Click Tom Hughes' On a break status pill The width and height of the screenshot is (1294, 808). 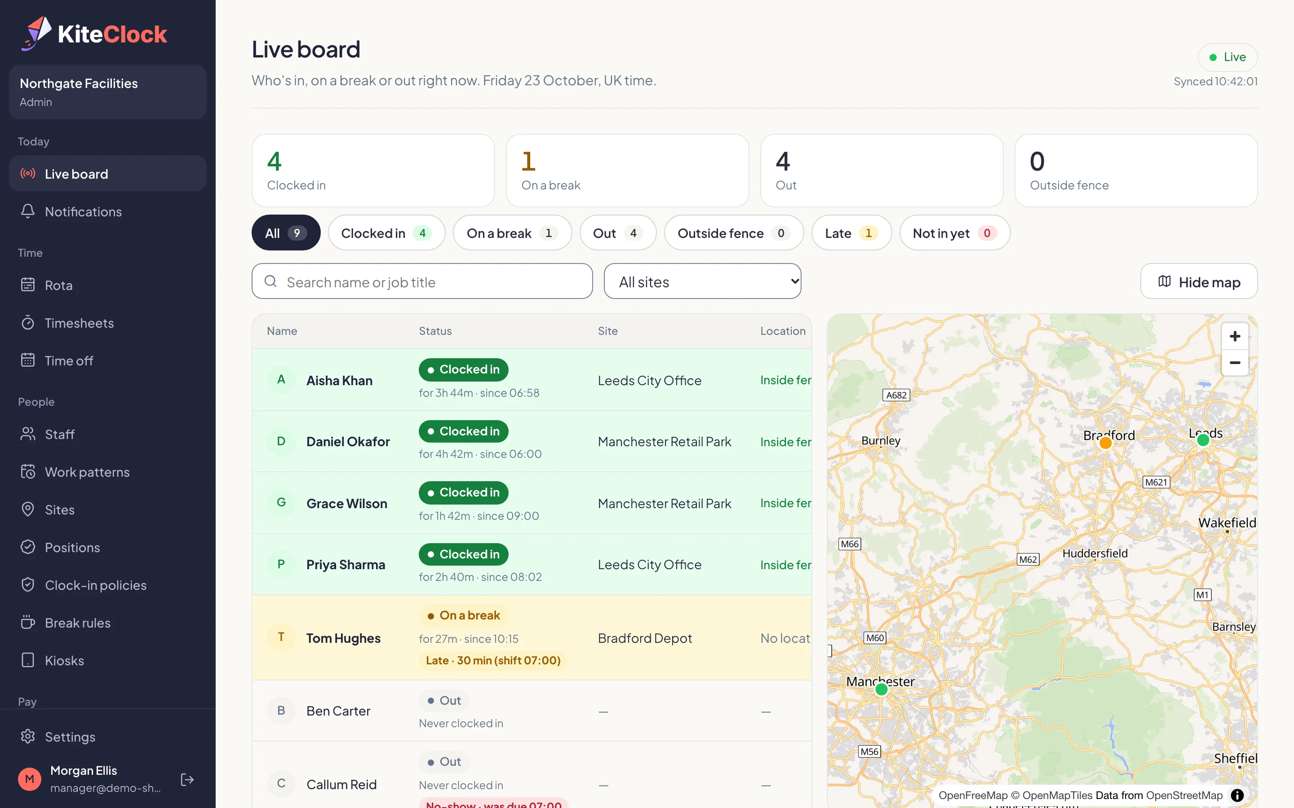464,615
